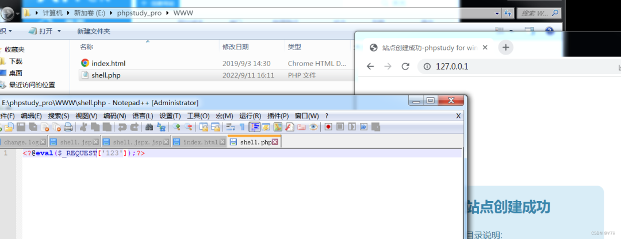
Task: Open the 编辑(E) menu in Notepad++
Action: coord(31,116)
